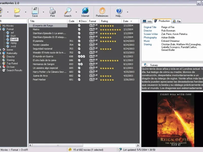Click the two-disc icon for Hermanos de Sangre
The height and width of the screenshot is (152, 203).
[x=80, y=64]
